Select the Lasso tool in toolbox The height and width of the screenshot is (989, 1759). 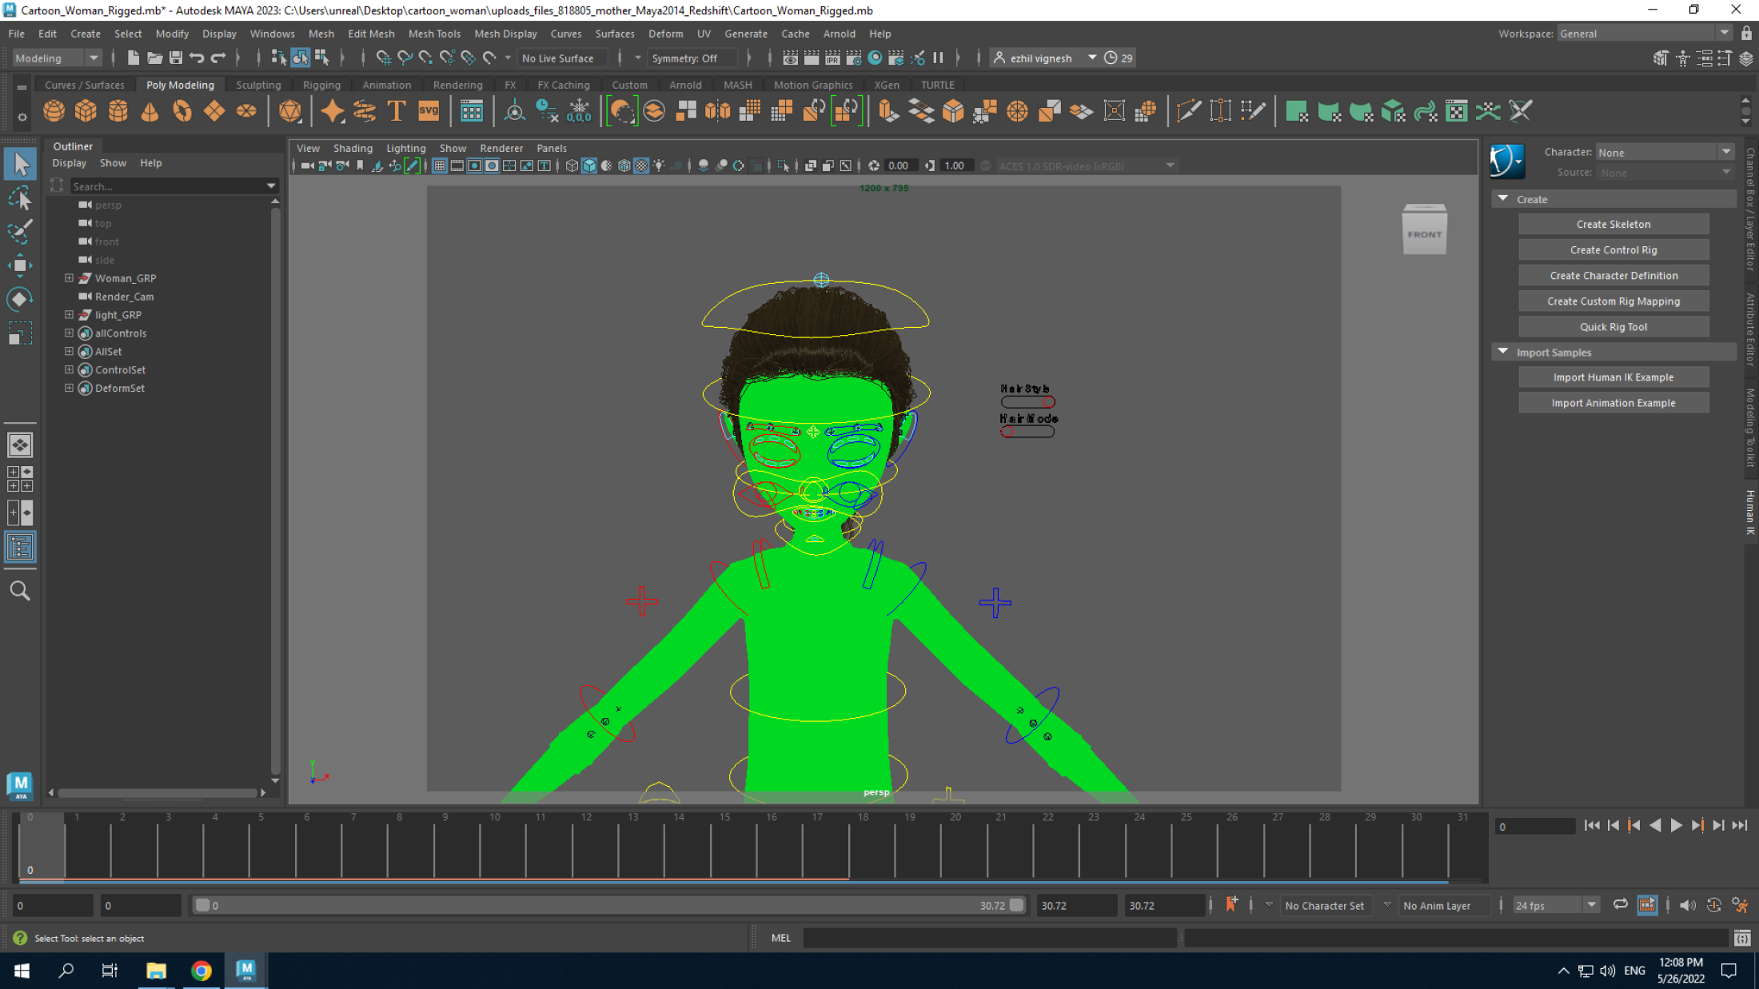coord(20,197)
